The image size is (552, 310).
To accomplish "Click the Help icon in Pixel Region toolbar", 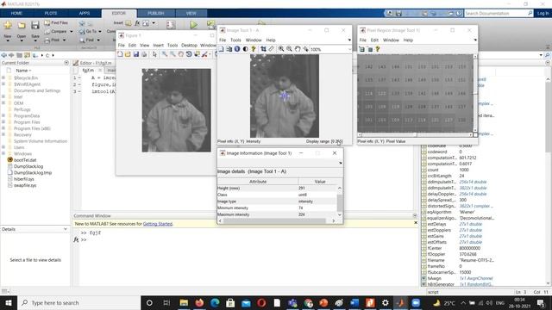I will [x=378, y=49].
